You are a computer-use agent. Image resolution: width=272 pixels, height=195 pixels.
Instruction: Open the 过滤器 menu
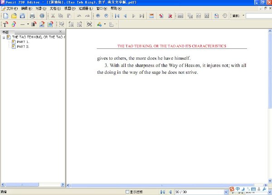point(86,8)
